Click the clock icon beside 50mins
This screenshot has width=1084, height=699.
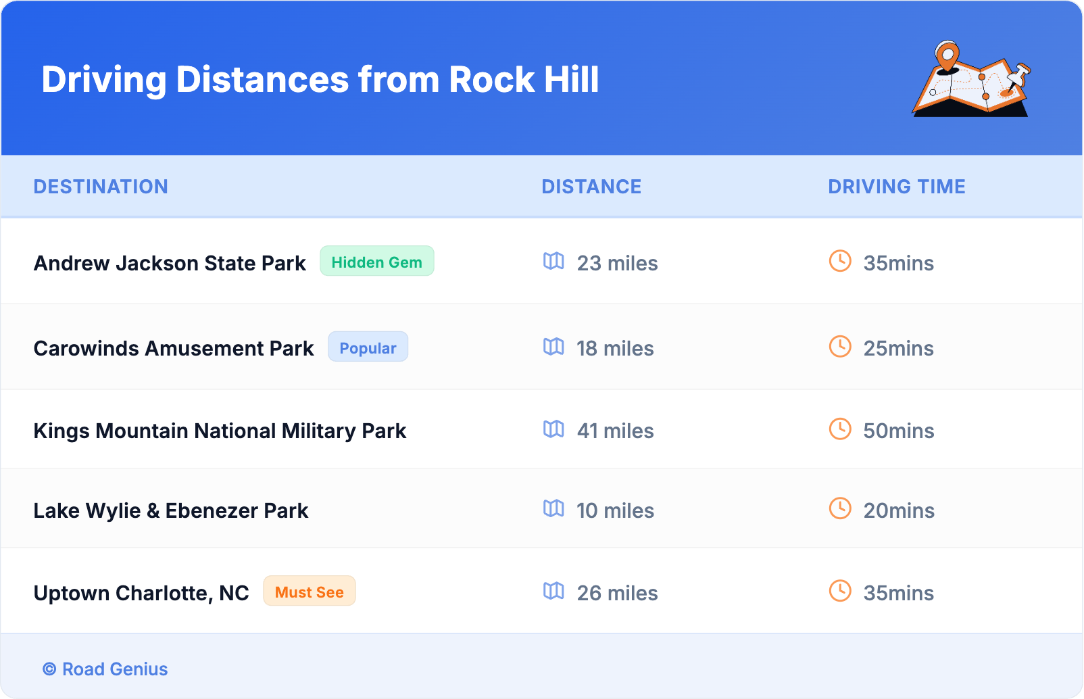pos(840,429)
